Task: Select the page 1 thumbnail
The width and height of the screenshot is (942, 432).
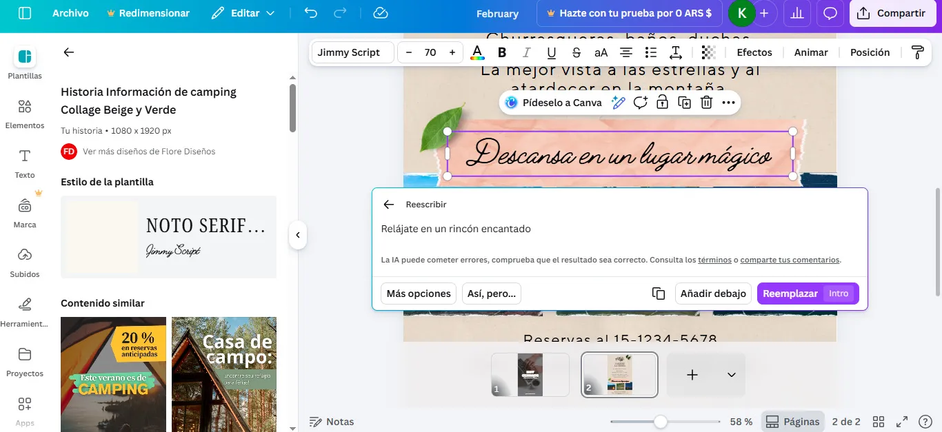Action: pos(530,375)
